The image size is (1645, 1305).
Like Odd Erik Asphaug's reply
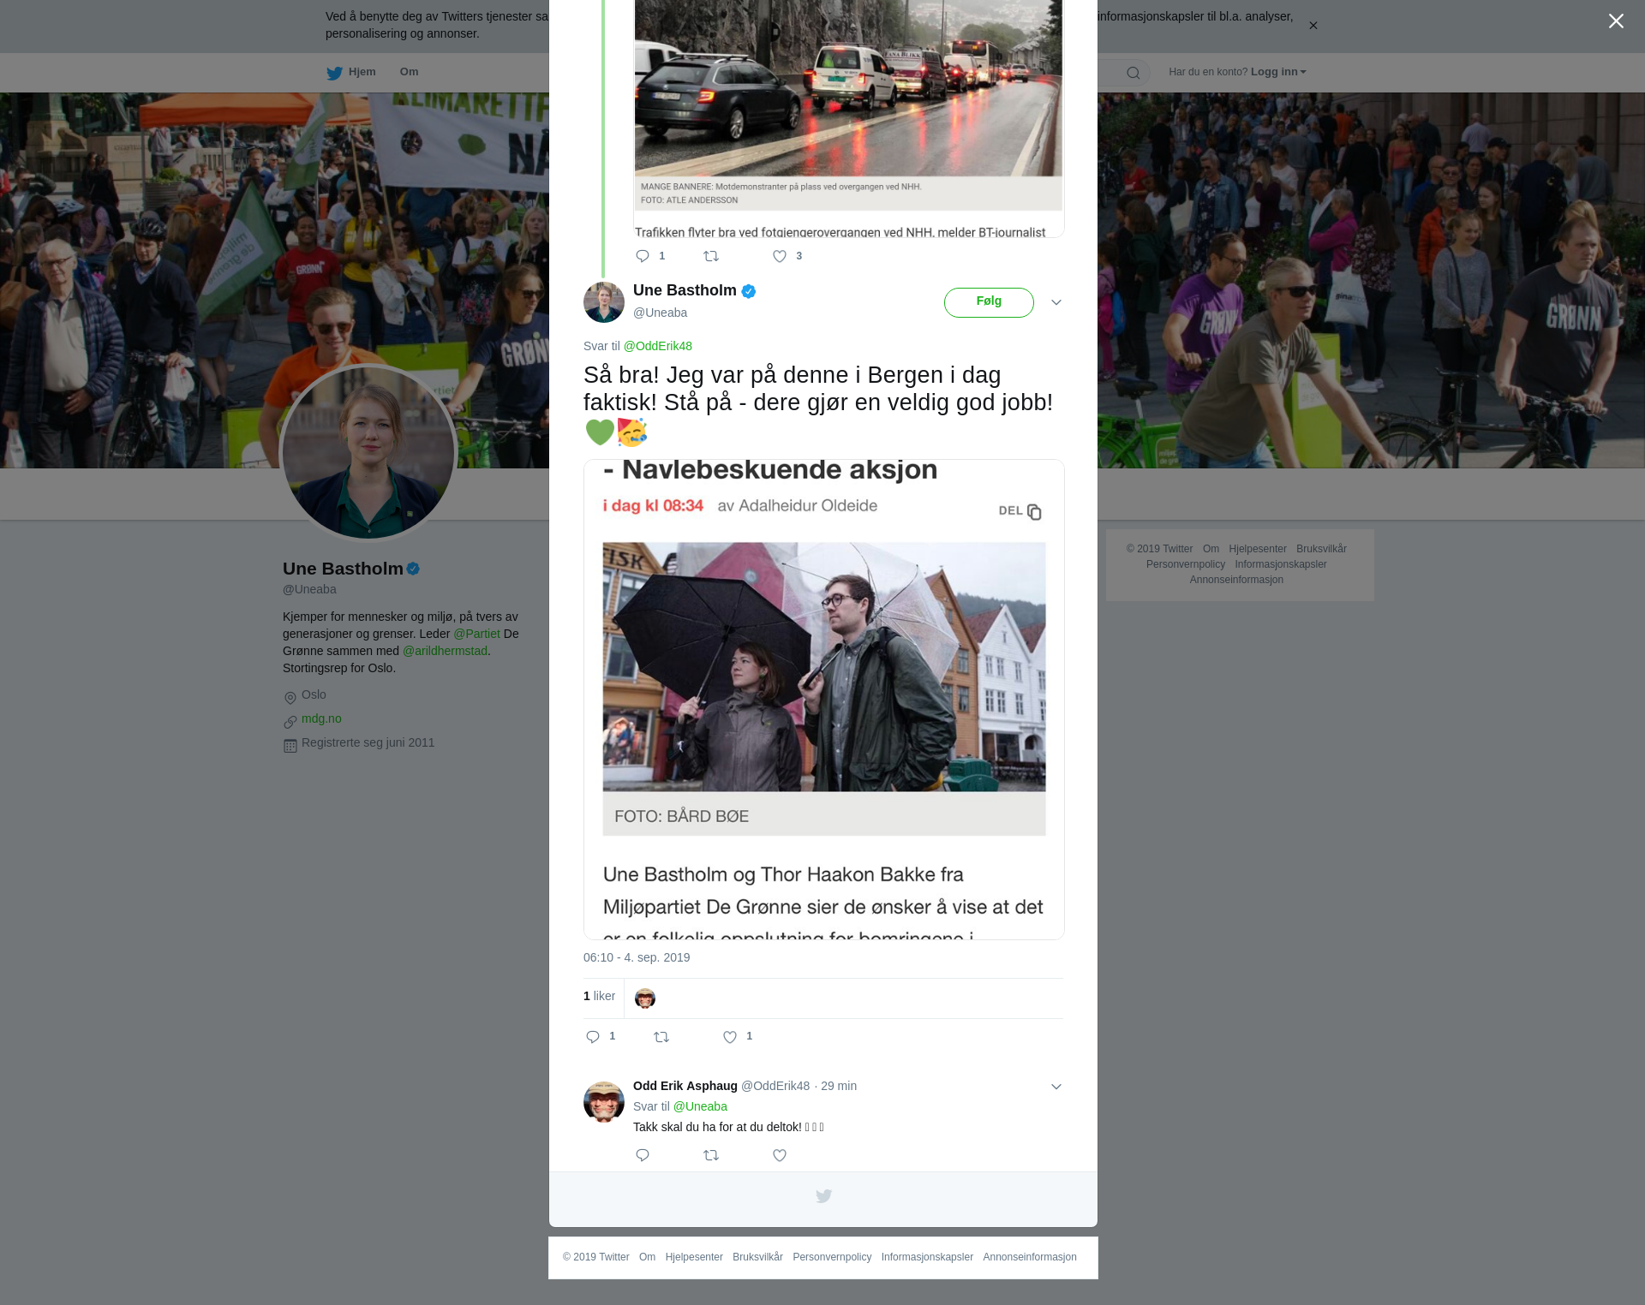click(780, 1155)
